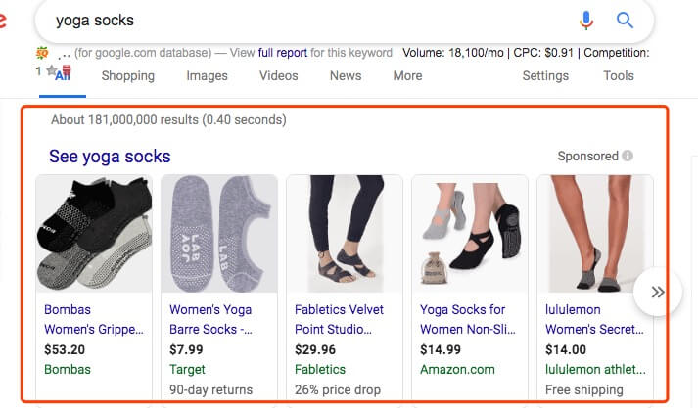This screenshot has width=698, height=408.
Task: Click the yoga socks search field
Action: coord(311,21)
